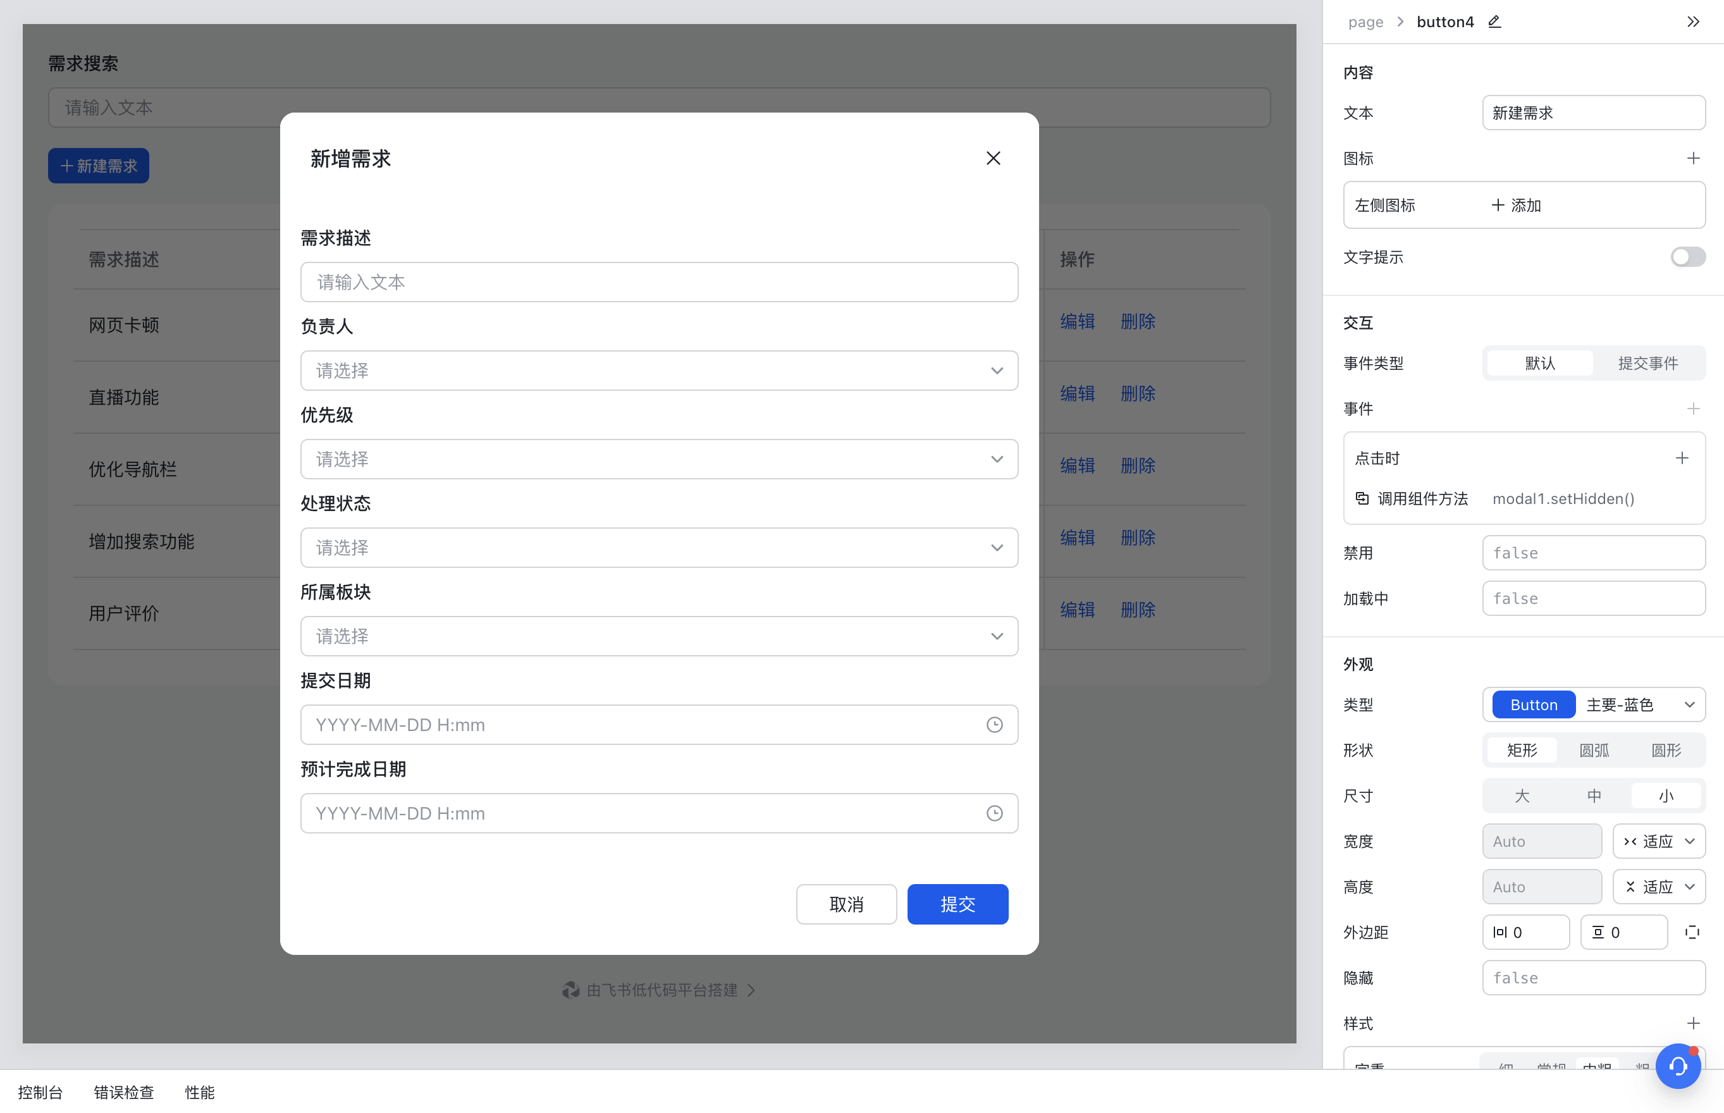Click 编辑 for 网页卡顿 row

pyautogui.click(x=1076, y=321)
